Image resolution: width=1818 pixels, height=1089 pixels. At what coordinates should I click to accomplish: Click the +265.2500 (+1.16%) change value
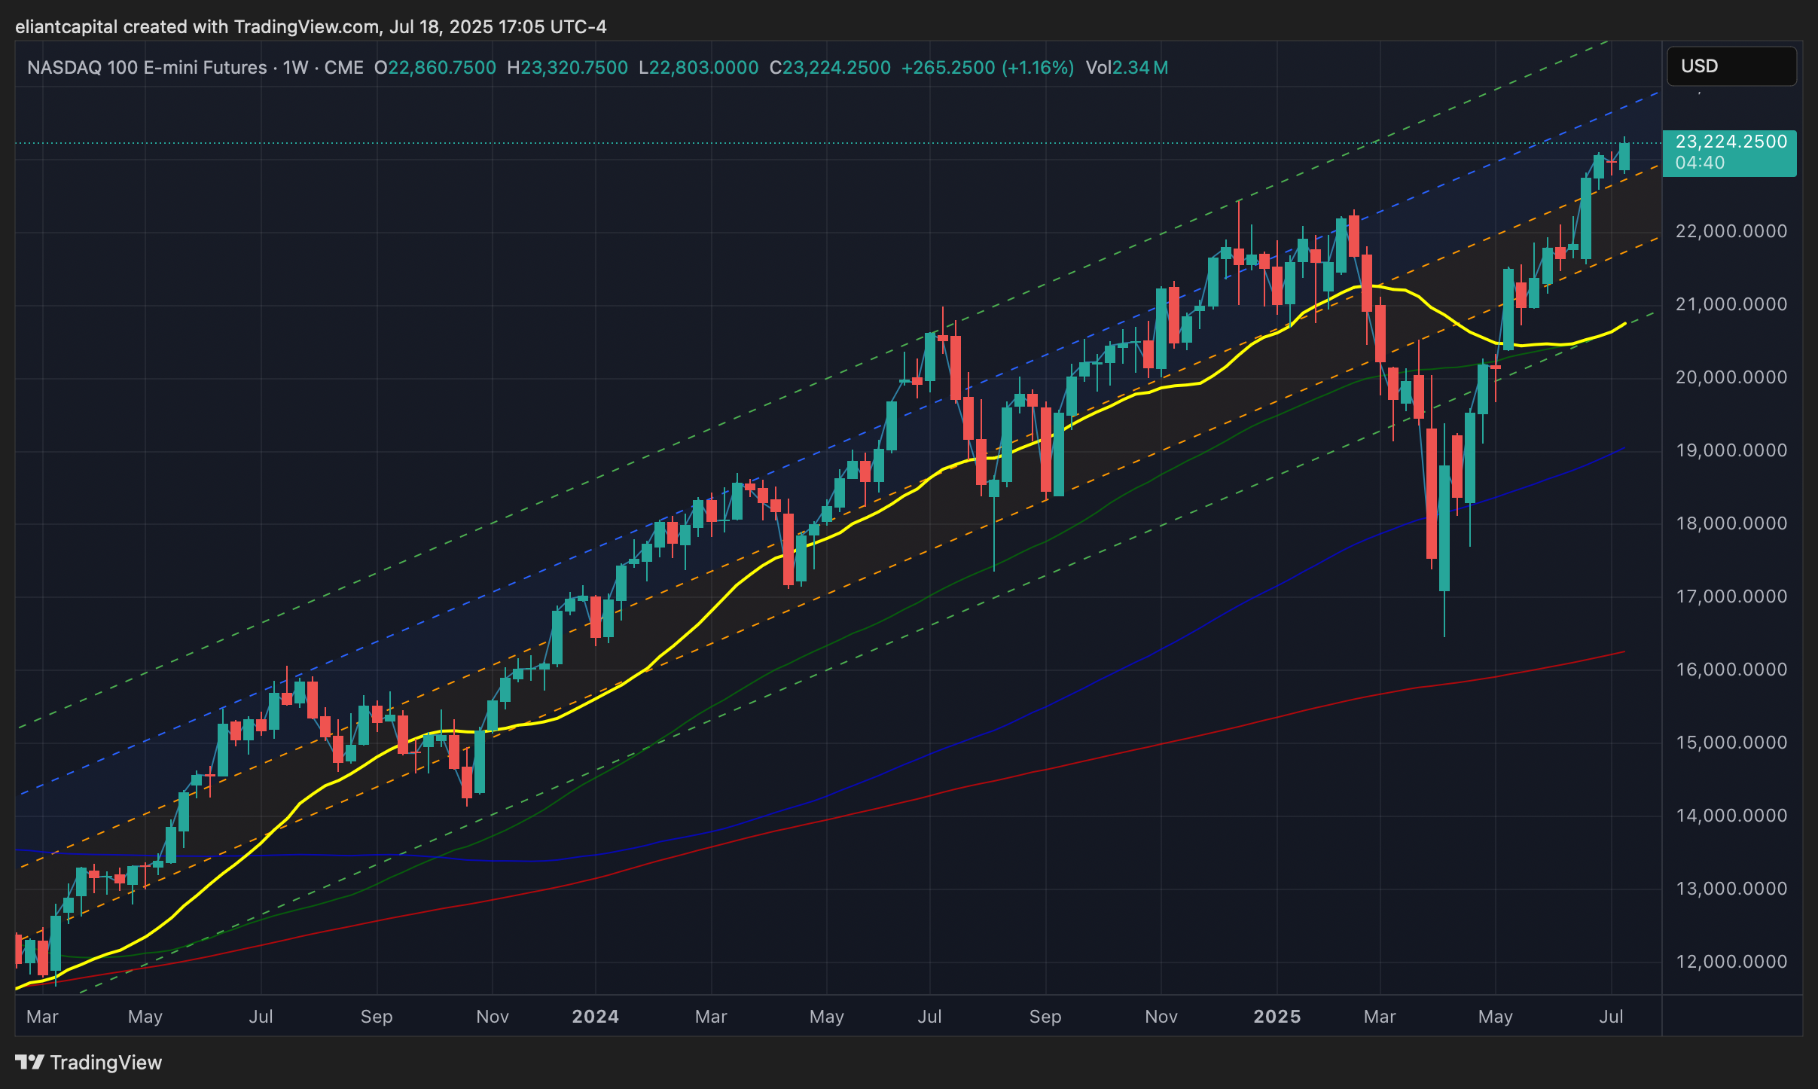pyautogui.click(x=987, y=68)
